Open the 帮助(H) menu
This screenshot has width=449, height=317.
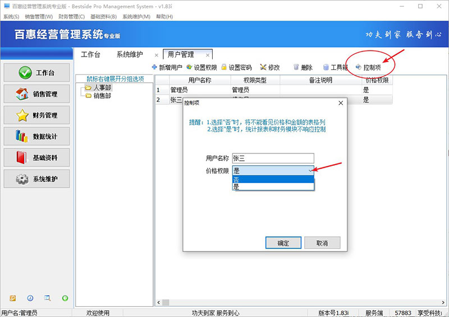(x=164, y=17)
